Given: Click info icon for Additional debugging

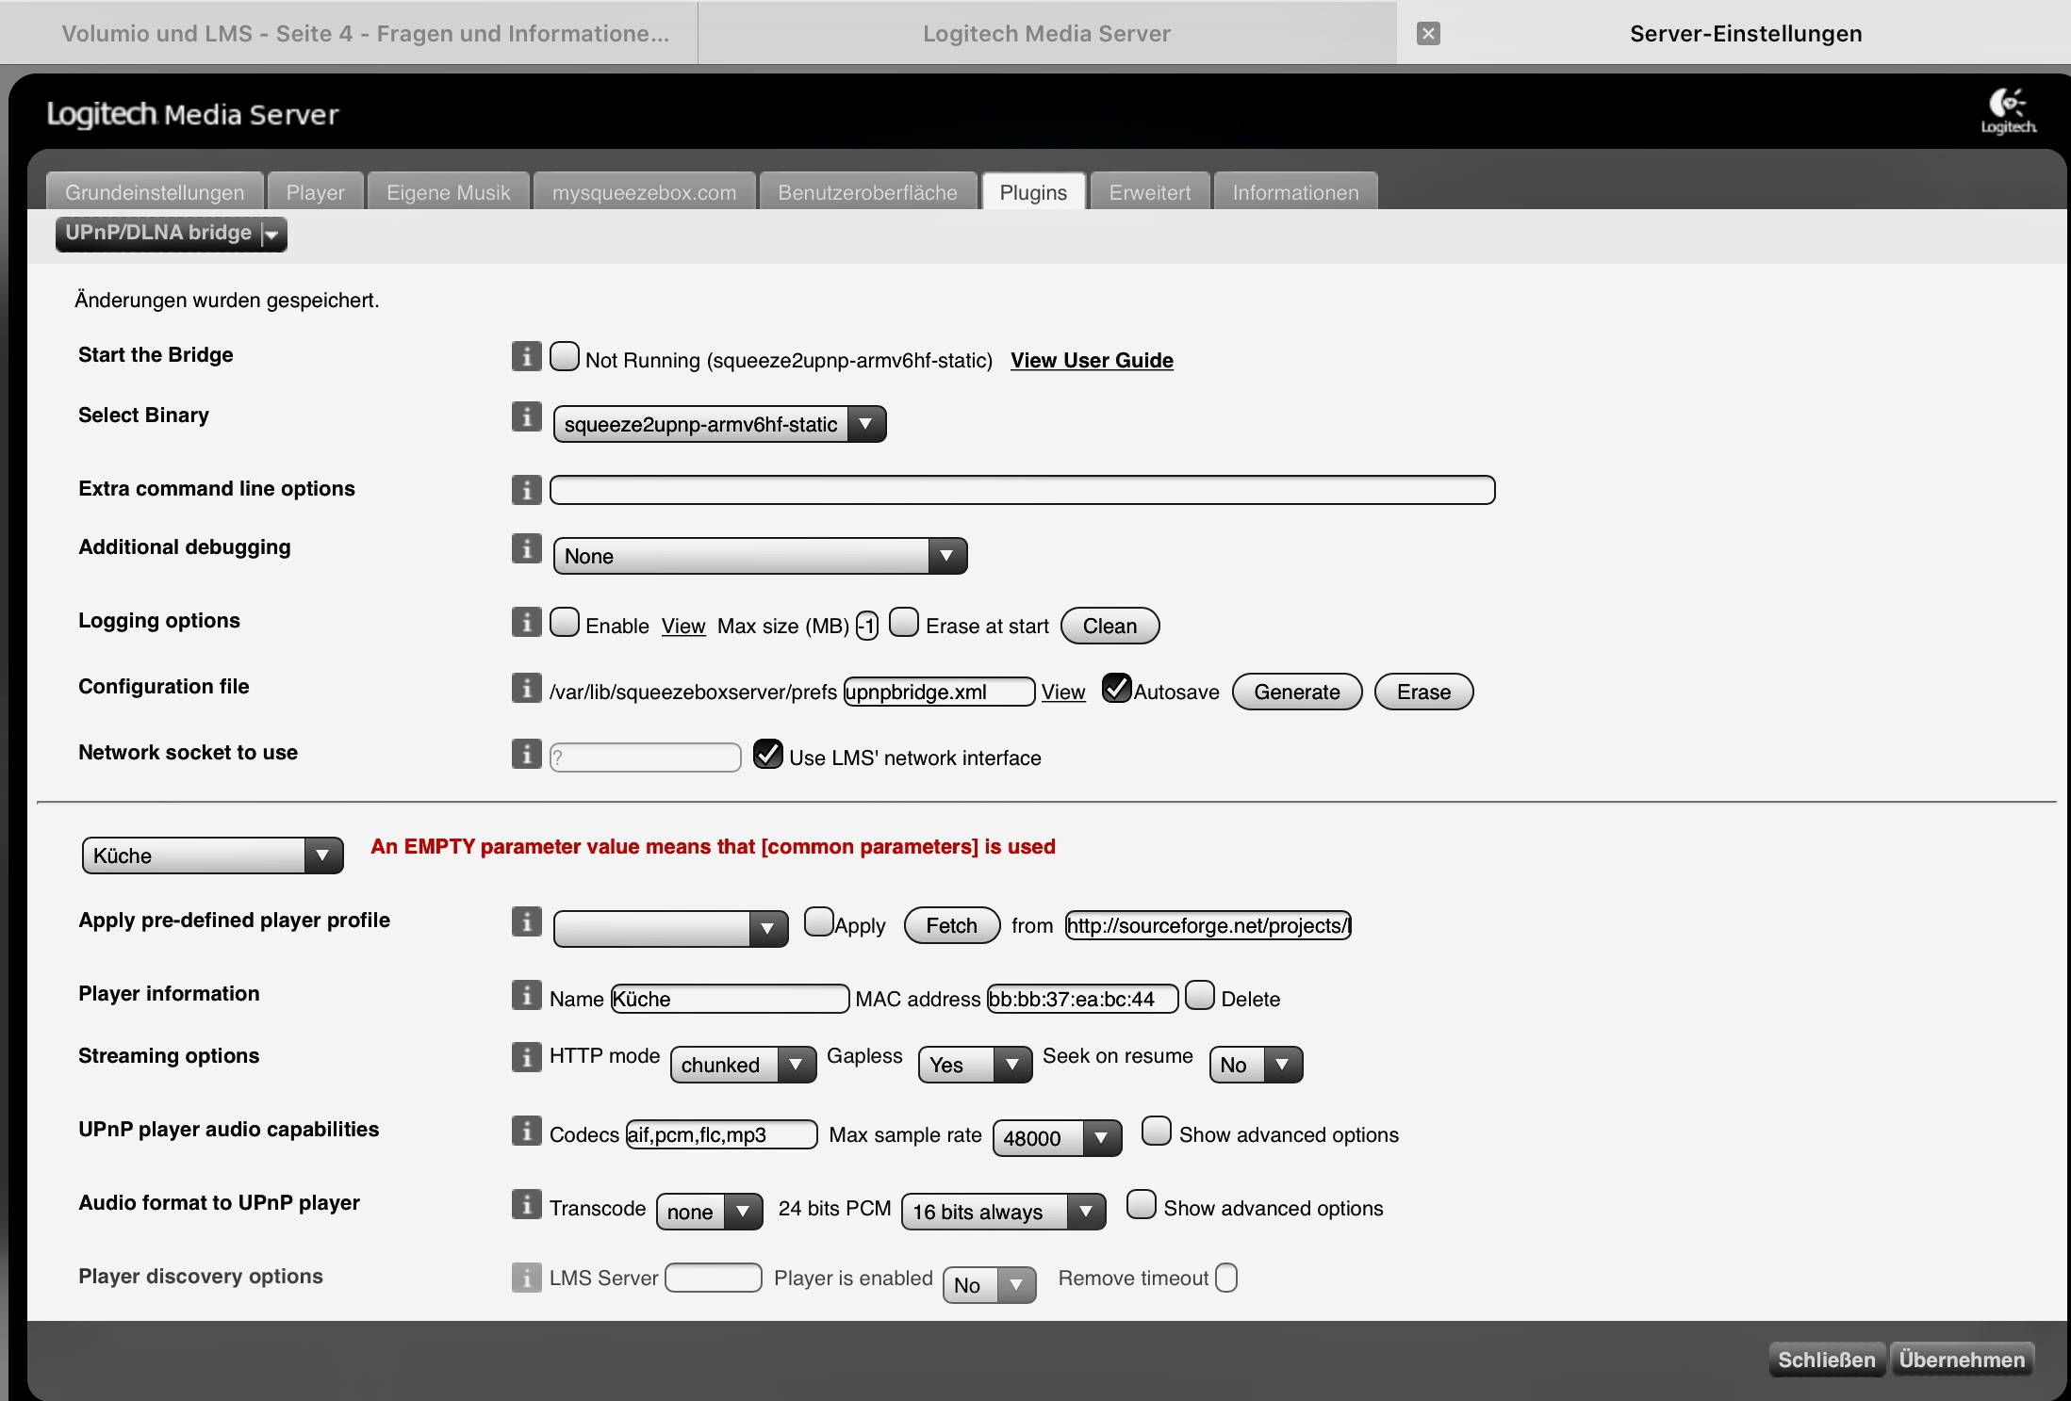Looking at the screenshot, I should click(x=526, y=548).
